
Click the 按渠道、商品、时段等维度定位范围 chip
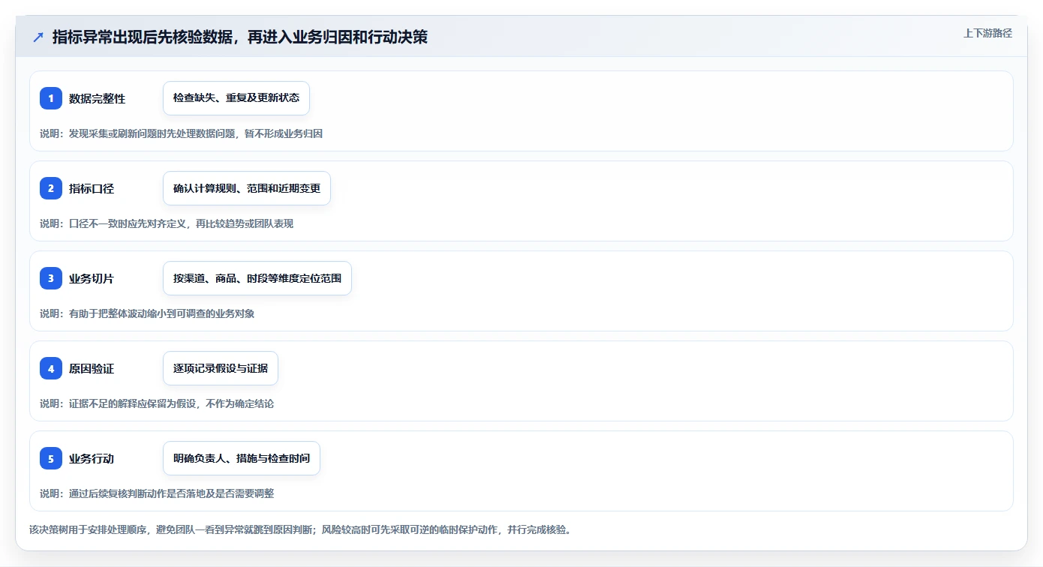[257, 278]
